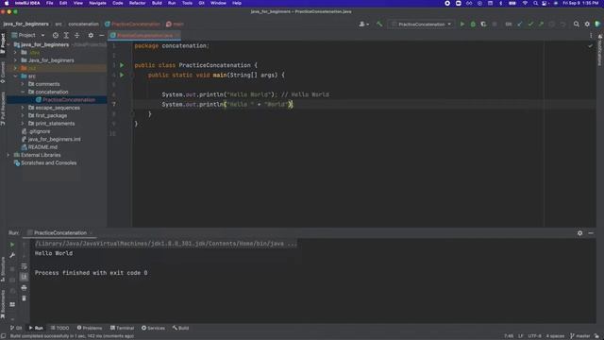Toggle soft-wrap in Run console
Screen dimensions: 604x340
24,266
